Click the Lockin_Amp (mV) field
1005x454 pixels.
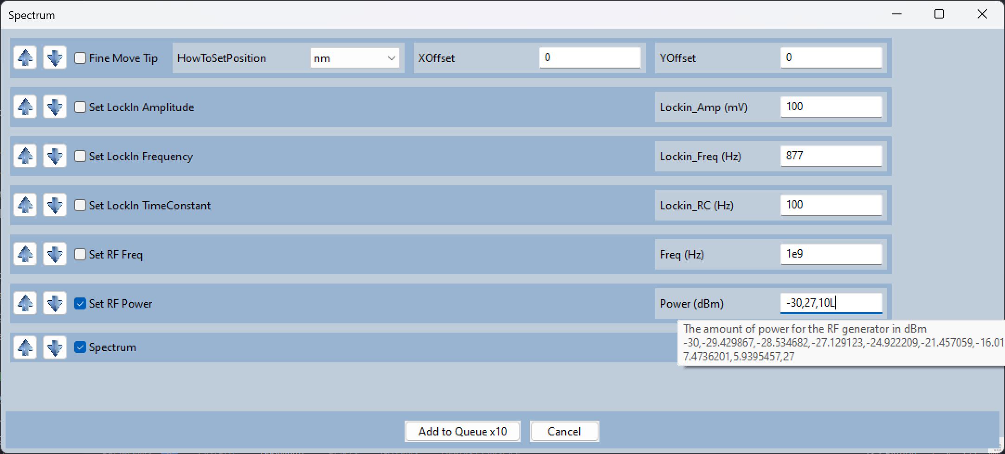click(x=831, y=107)
